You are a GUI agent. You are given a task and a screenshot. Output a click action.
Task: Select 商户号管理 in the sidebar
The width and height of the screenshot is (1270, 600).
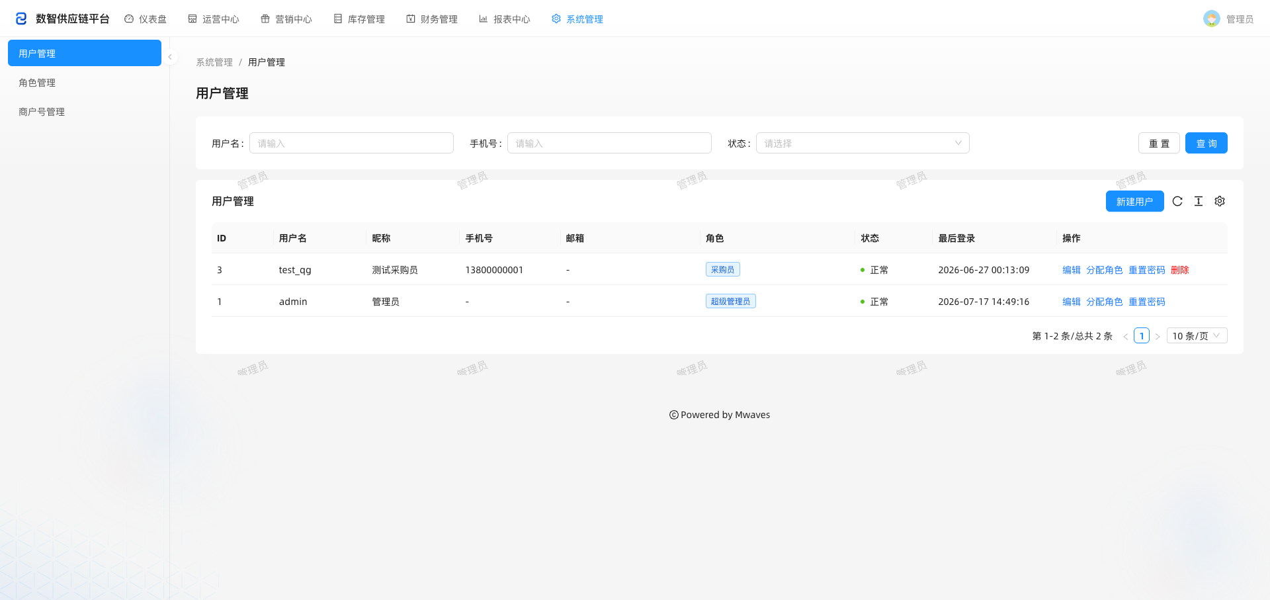[x=85, y=111]
